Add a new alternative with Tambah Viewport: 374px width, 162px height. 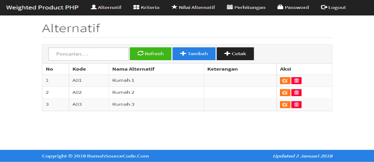(x=194, y=54)
